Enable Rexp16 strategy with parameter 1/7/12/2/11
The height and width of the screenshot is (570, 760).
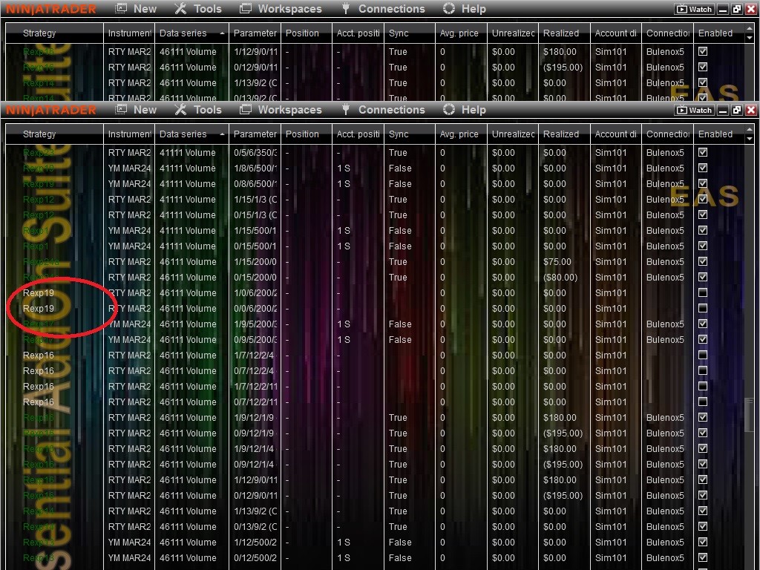point(703,386)
